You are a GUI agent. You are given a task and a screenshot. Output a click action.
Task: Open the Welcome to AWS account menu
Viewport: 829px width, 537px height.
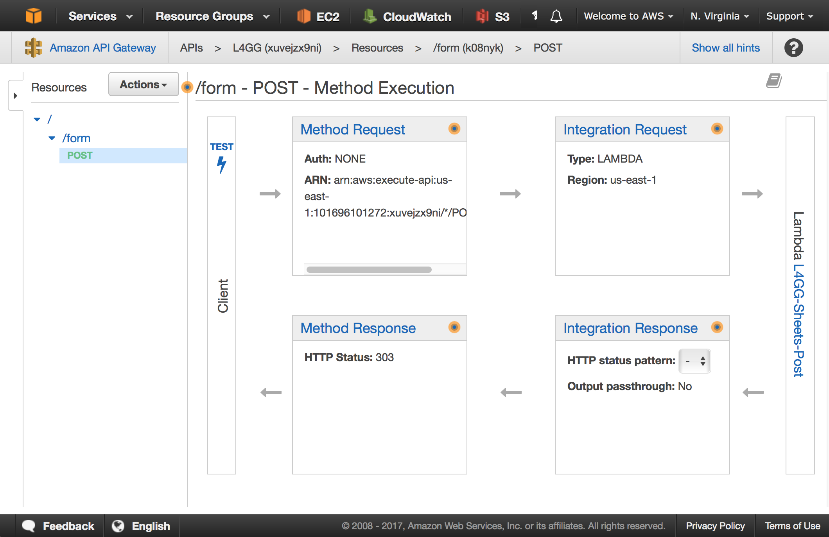pyautogui.click(x=628, y=16)
